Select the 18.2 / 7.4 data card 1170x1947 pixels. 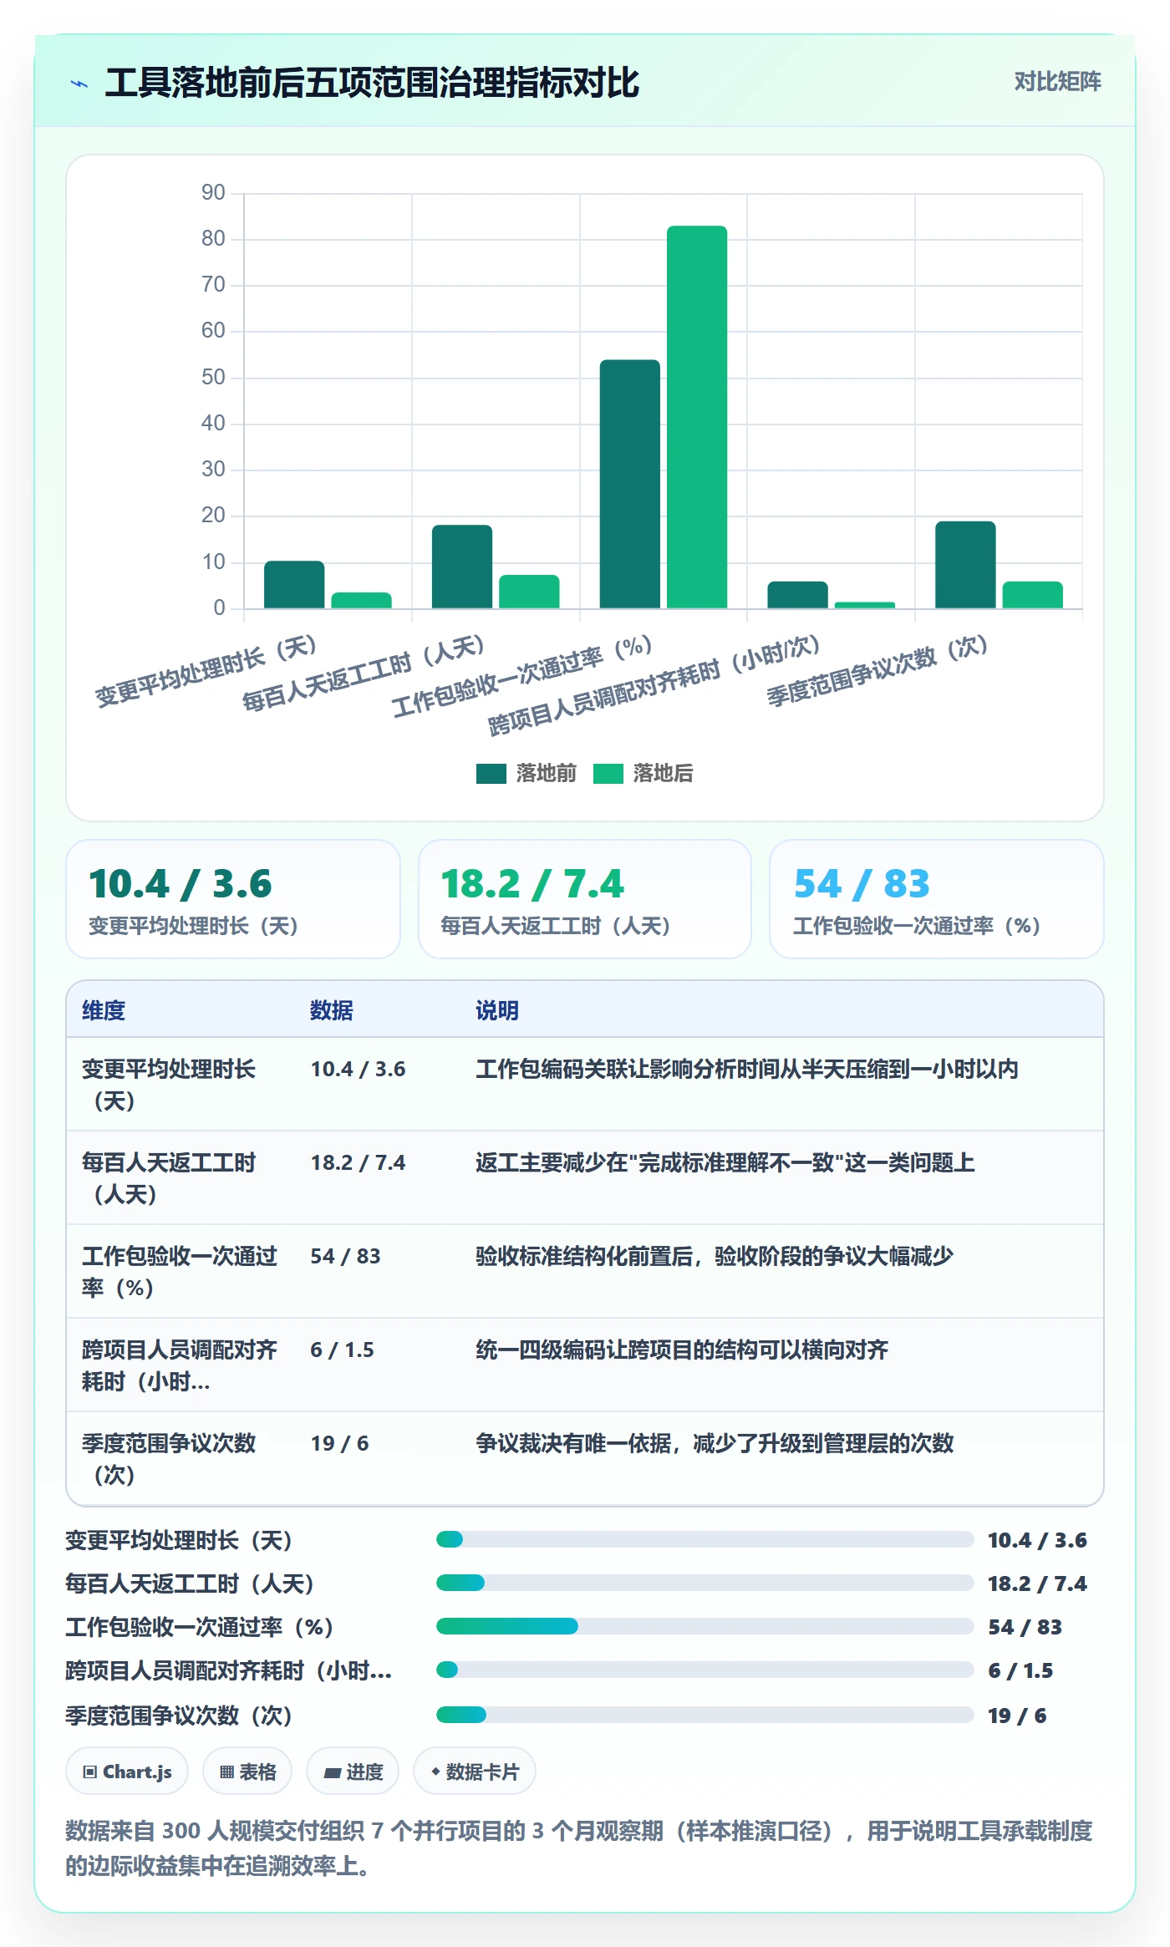[585, 899]
